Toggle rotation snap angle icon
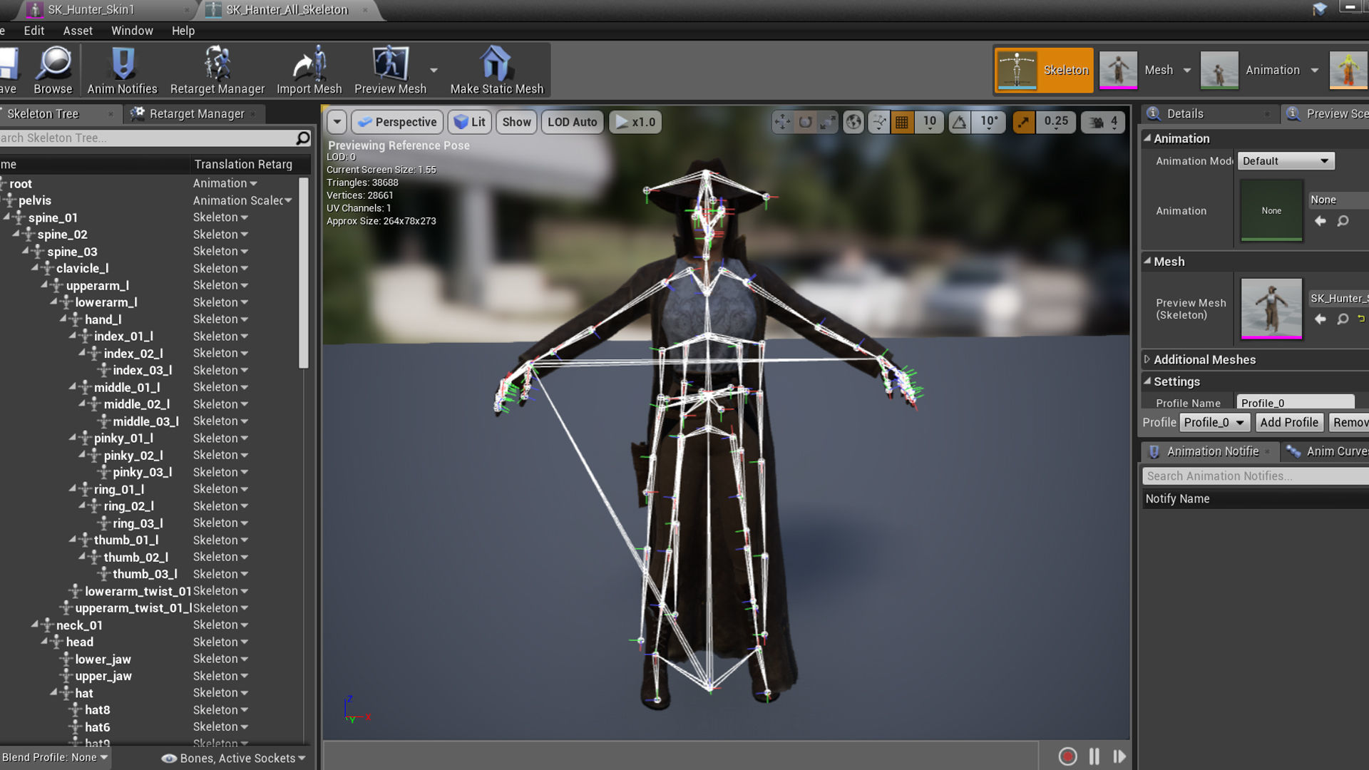The height and width of the screenshot is (770, 1369). point(960,122)
